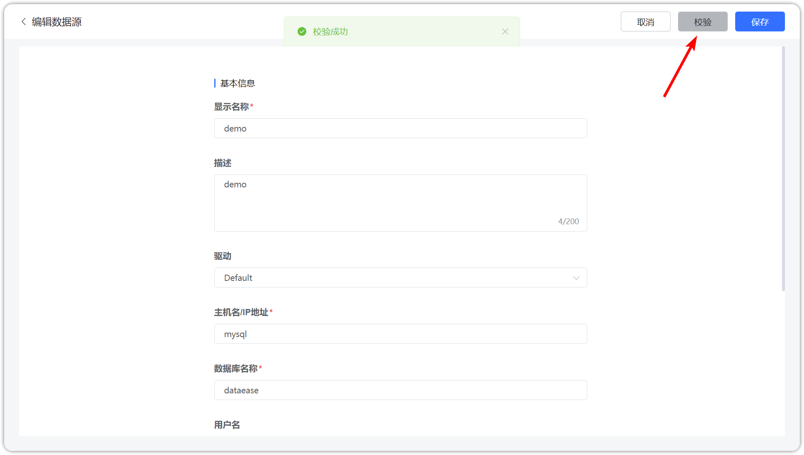Click the 描述 field label
Viewport: 804px width, 455px height.
point(223,163)
